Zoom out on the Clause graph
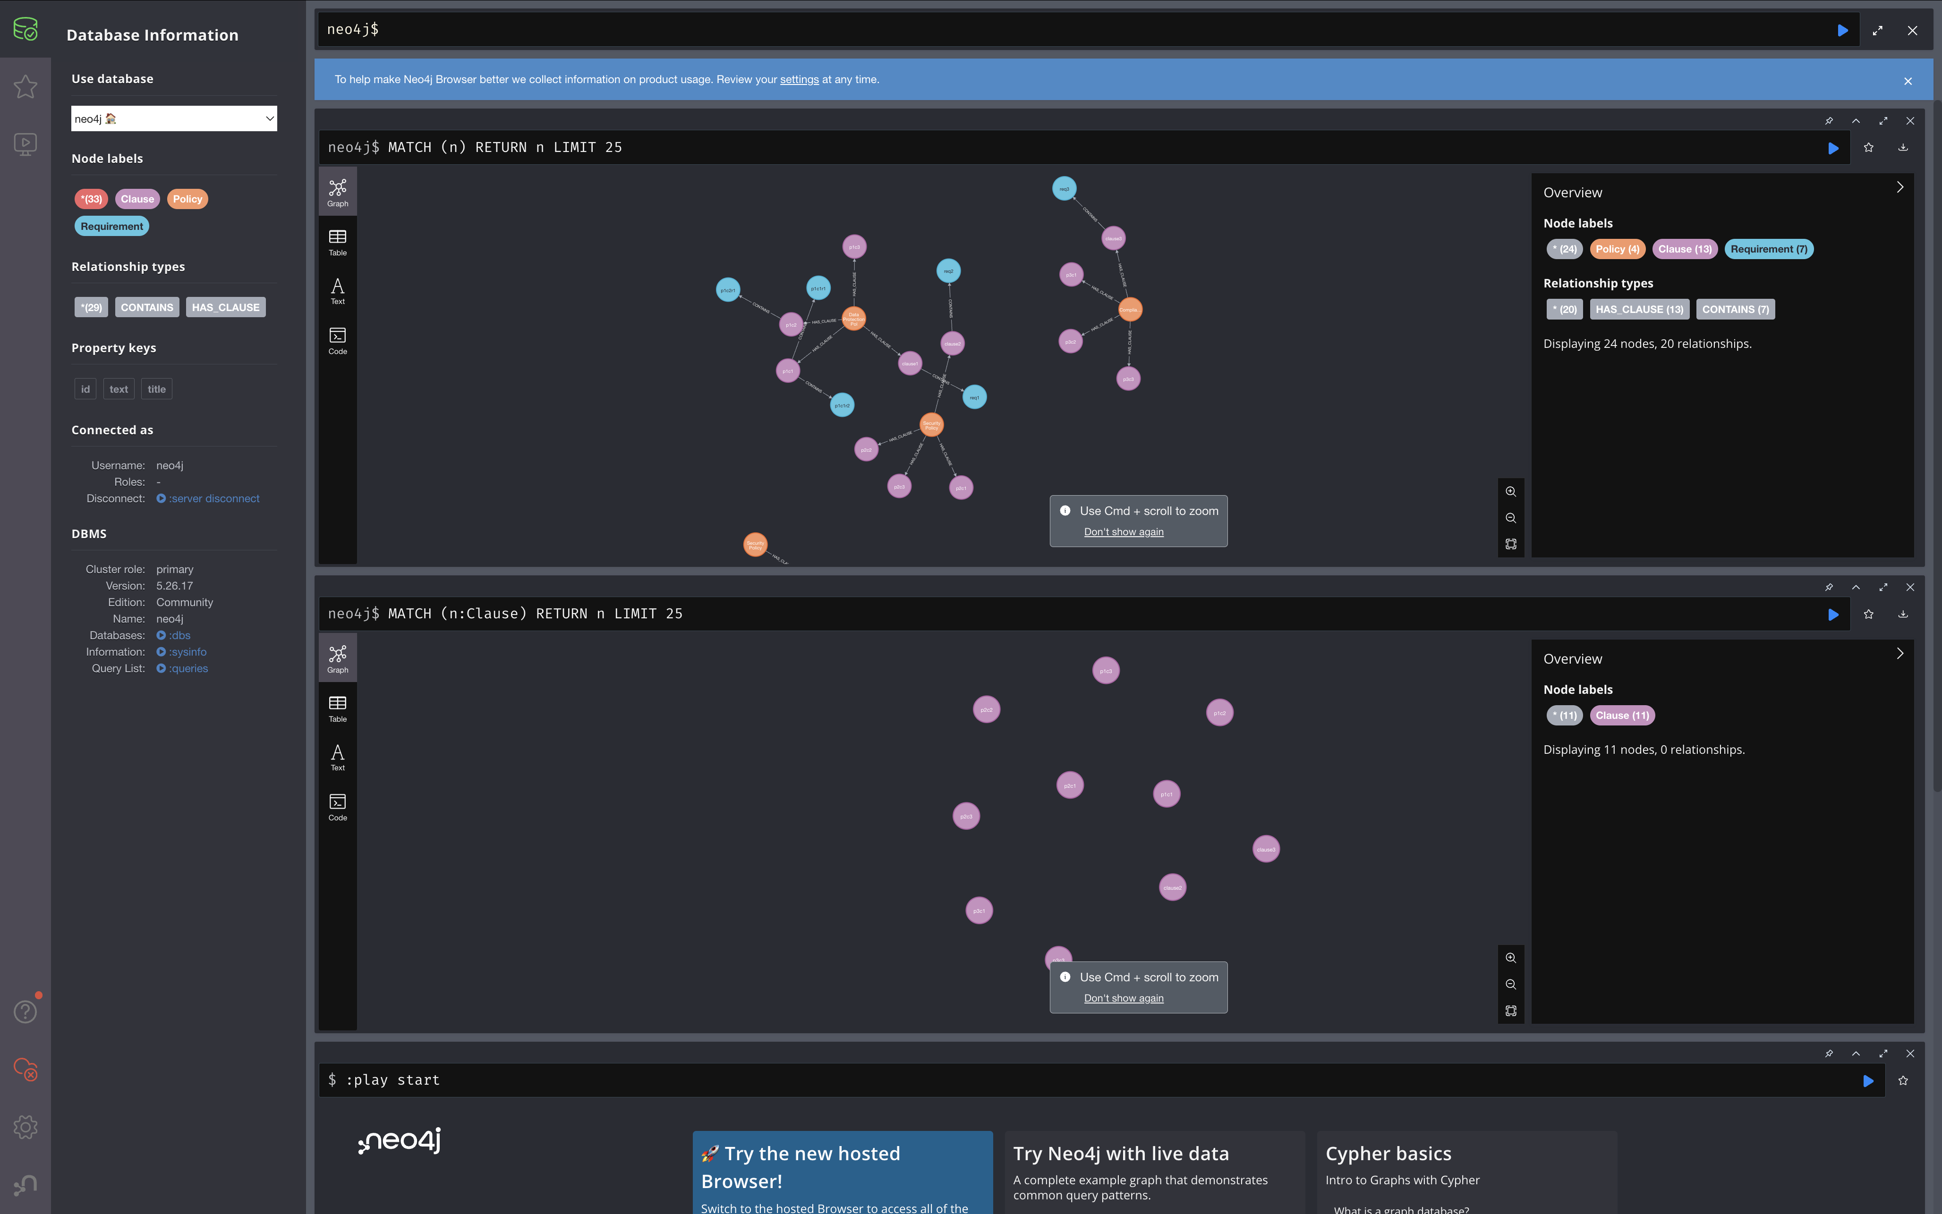This screenshot has width=1942, height=1214. click(x=1511, y=984)
